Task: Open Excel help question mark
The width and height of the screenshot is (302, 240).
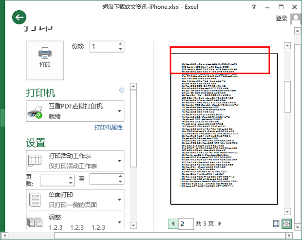Action: (x=254, y=7)
